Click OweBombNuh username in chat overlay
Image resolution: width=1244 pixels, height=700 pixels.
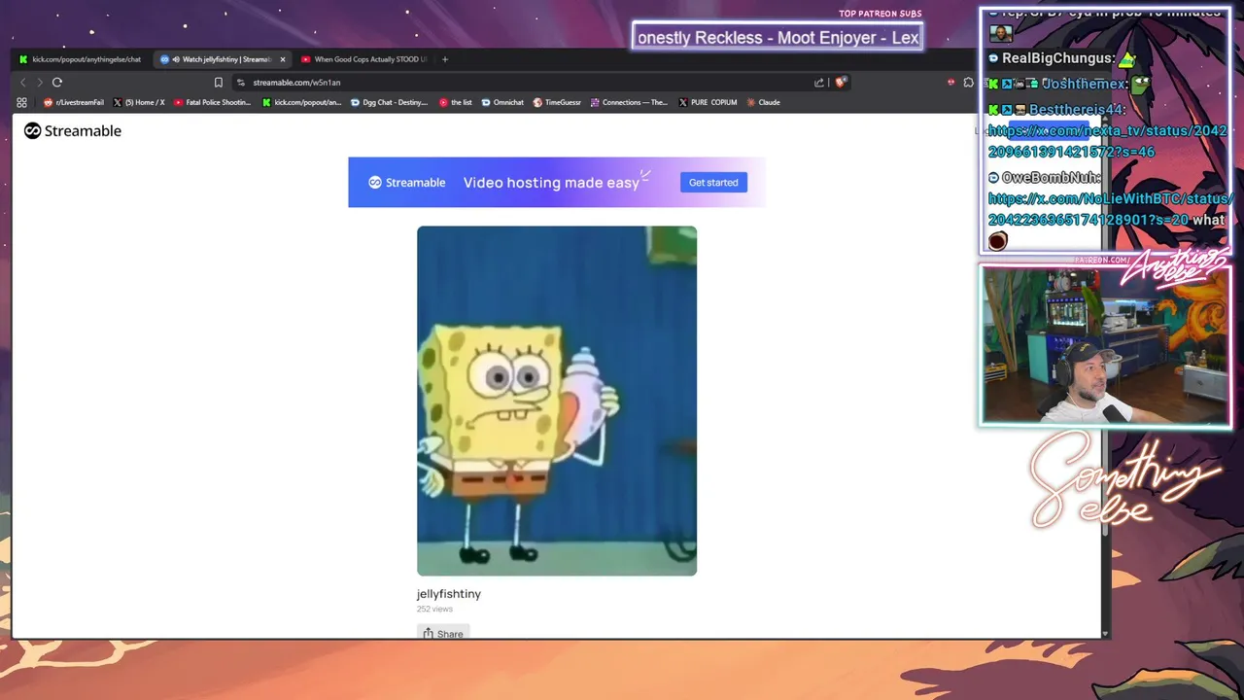(1052, 178)
